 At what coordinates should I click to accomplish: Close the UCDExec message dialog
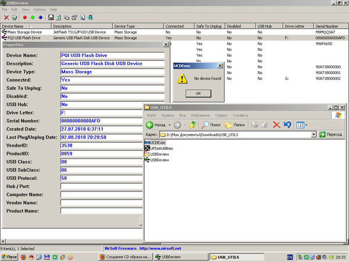(220, 66)
